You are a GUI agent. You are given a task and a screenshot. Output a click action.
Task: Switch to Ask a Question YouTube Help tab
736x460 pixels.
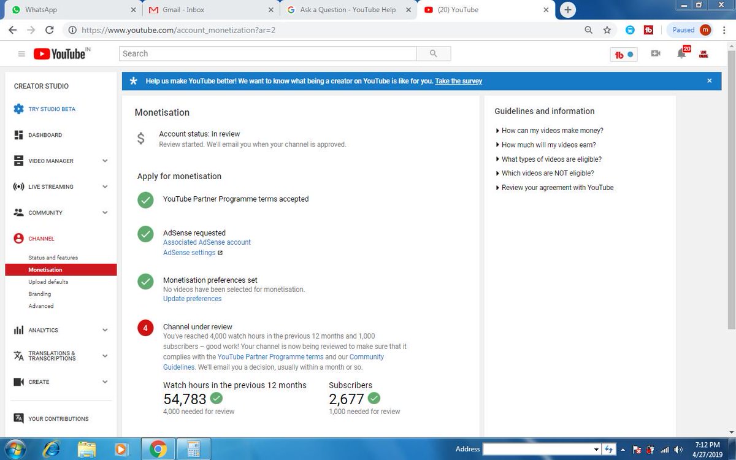(x=347, y=10)
